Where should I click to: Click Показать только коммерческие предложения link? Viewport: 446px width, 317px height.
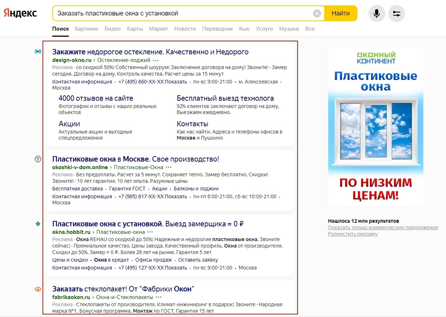[383, 228]
